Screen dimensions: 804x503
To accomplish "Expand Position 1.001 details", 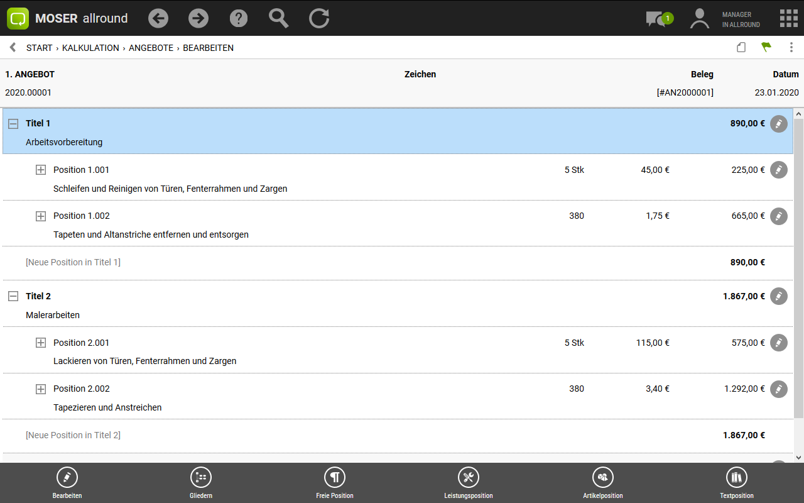I will tap(41, 170).
